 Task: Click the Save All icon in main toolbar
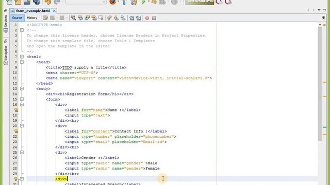(x=36, y=2)
